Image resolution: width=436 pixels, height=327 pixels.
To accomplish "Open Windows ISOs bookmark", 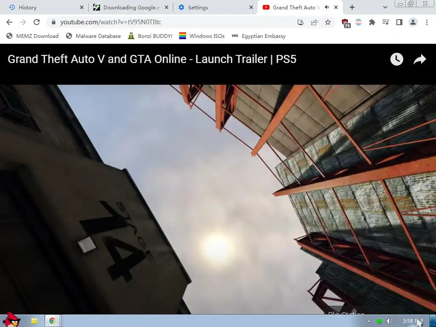I will [x=202, y=36].
